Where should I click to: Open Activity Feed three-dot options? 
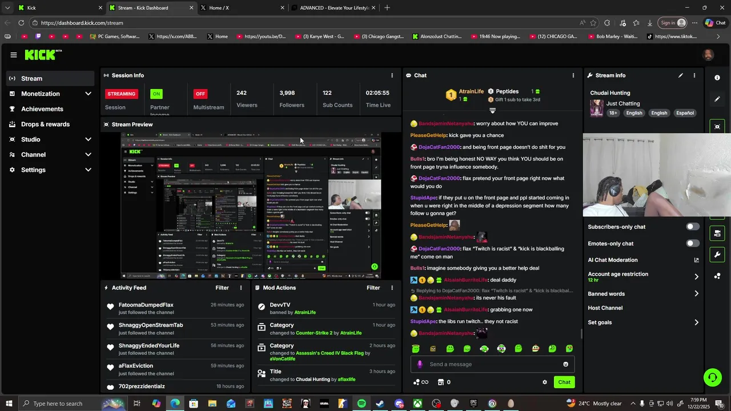pyautogui.click(x=241, y=288)
